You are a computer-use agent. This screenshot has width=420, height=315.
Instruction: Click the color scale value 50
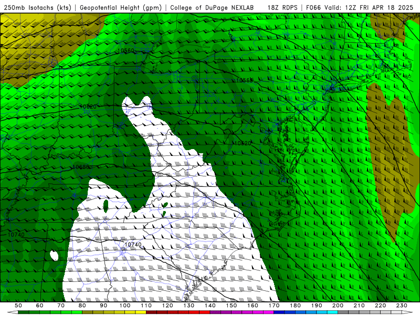click(18, 306)
